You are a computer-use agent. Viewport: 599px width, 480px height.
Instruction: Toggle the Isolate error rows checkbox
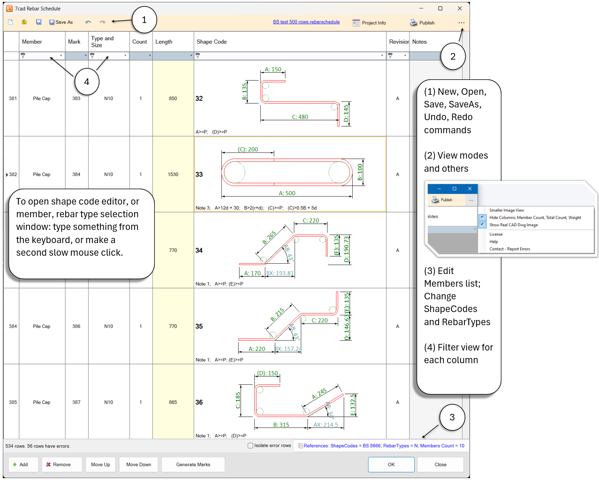pos(250,446)
